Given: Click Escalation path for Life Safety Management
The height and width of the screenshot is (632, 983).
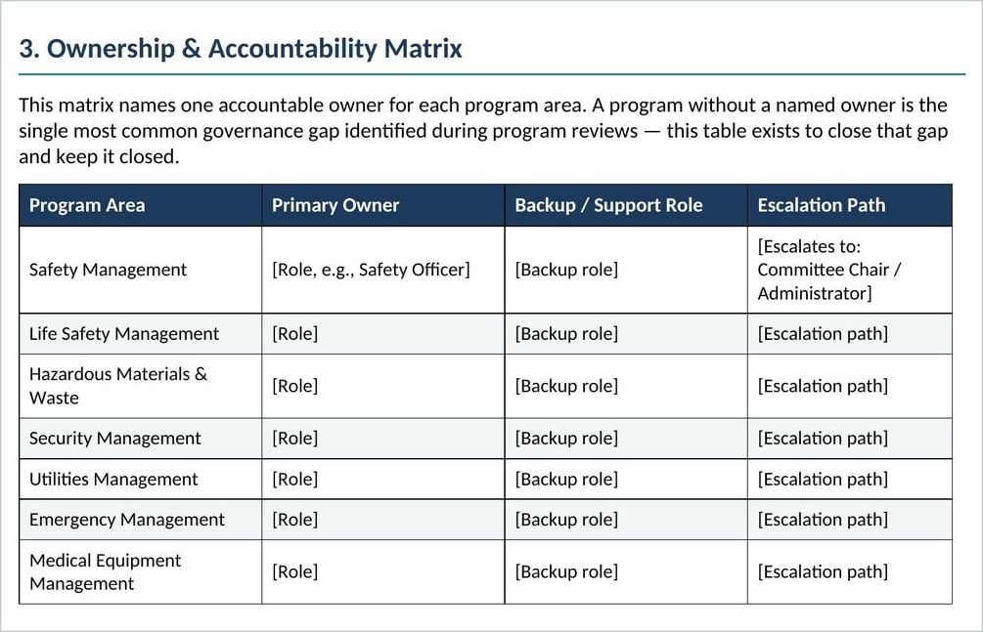Looking at the screenshot, I should (823, 334).
